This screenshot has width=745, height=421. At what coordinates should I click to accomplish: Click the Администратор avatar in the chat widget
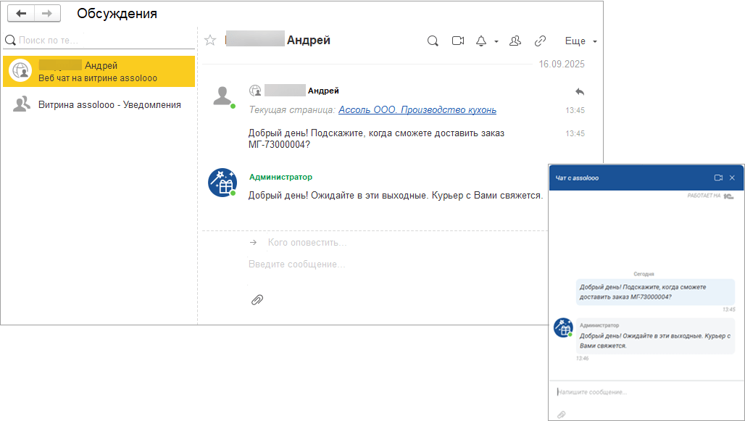pos(563,328)
